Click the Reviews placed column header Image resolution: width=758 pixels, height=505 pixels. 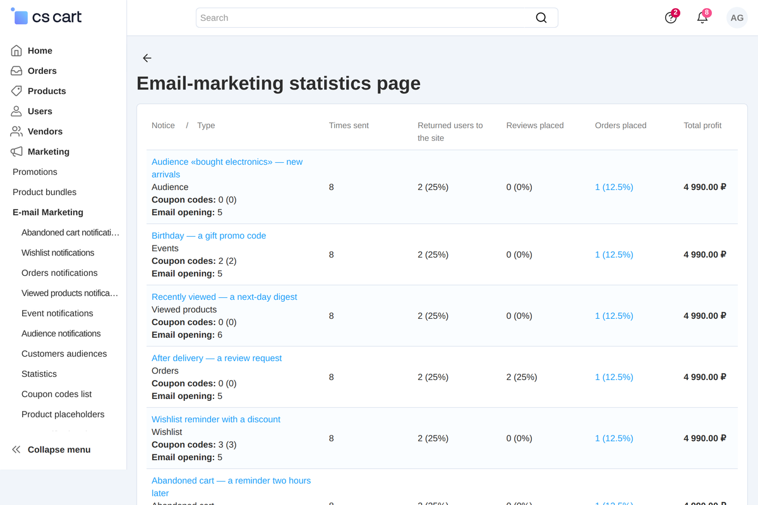click(535, 126)
